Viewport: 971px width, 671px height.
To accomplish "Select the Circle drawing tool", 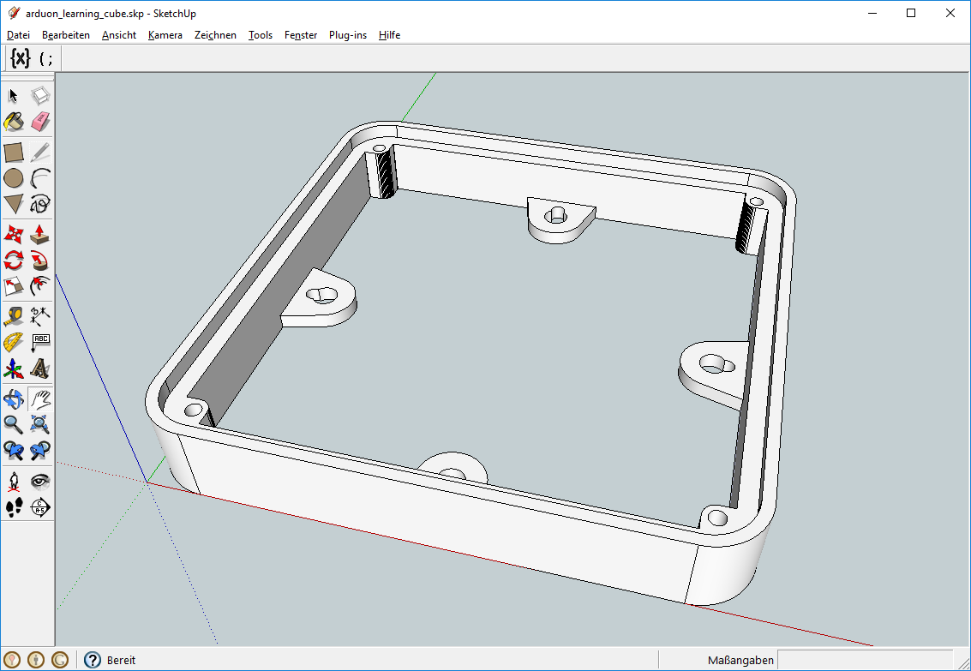I will coord(14,178).
